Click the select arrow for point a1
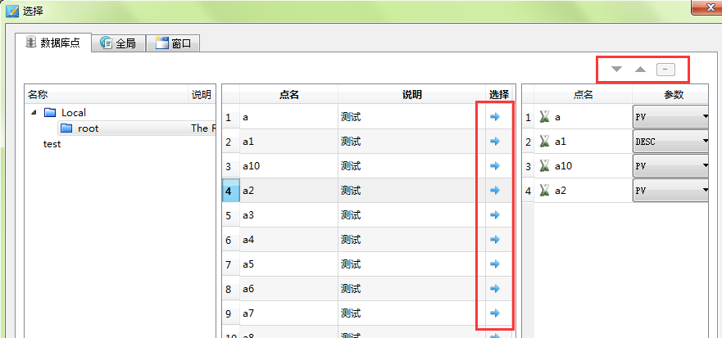Viewport: 722px width, 338px height. pyautogui.click(x=495, y=142)
